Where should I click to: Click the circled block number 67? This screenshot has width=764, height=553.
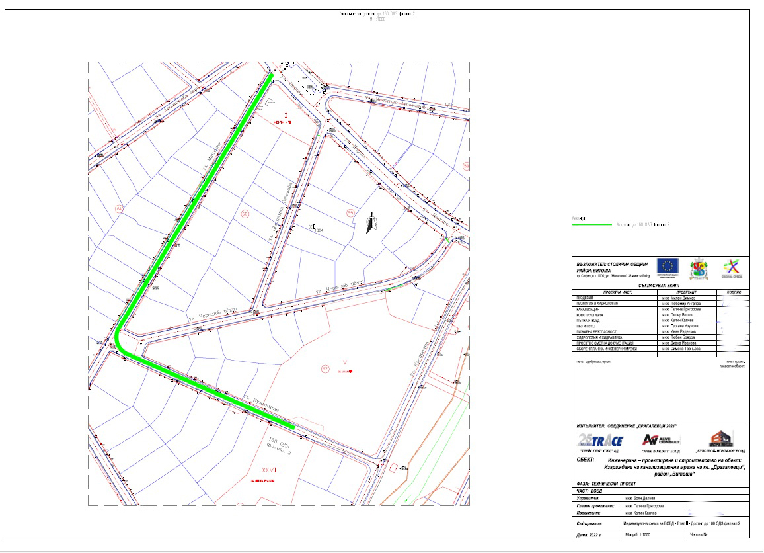(x=325, y=369)
